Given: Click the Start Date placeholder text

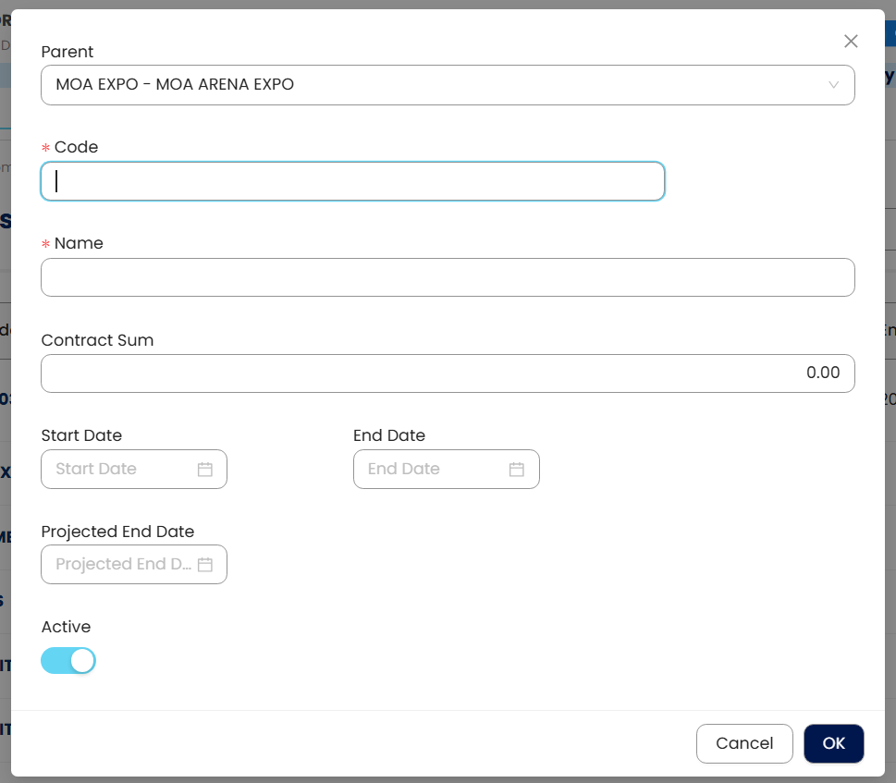Looking at the screenshot, I should tap(96, 469).
